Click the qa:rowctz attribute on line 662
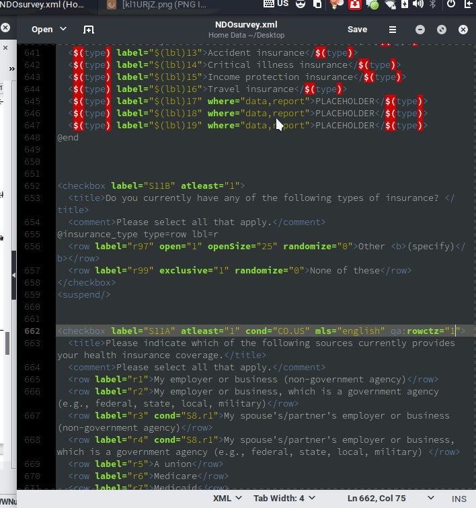The image size is (476, 508). coord(426,331)
